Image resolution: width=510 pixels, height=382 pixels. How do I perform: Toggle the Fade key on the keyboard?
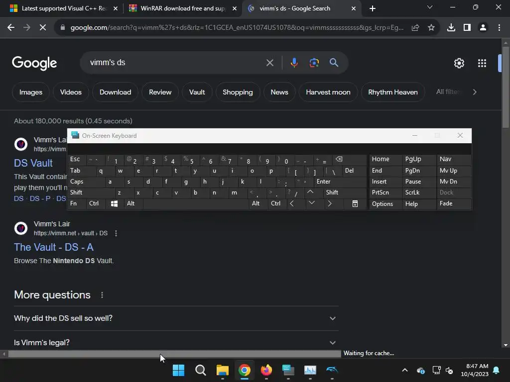tap(454, 203)
